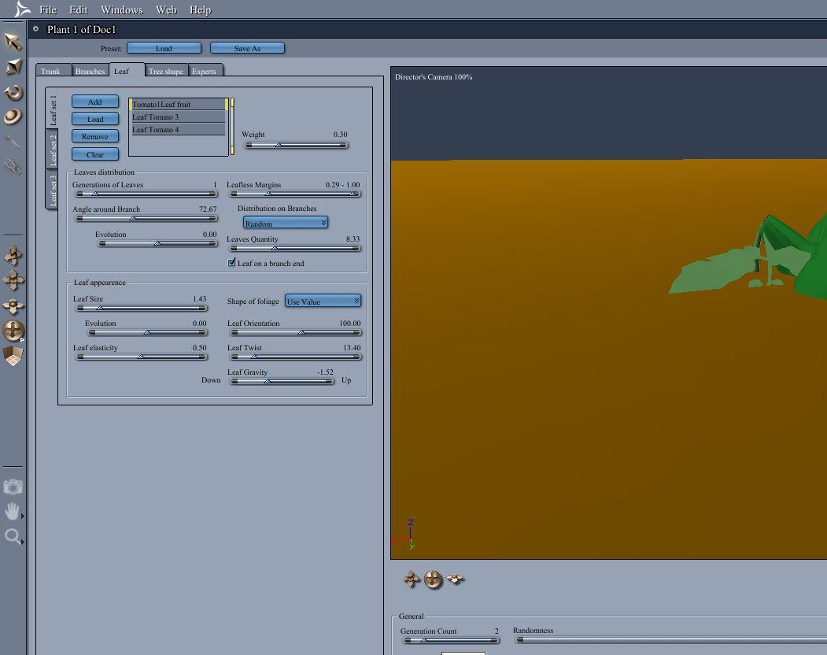Adjust the Leafless Margins slider
The height and width of the screenshot is (655, 827).
click(x=295, y=194)
